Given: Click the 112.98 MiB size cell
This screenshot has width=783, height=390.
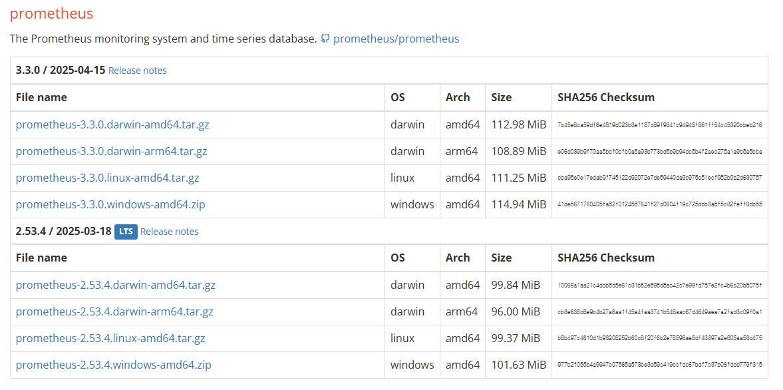Looking at the screenshot, I should 518,124.
